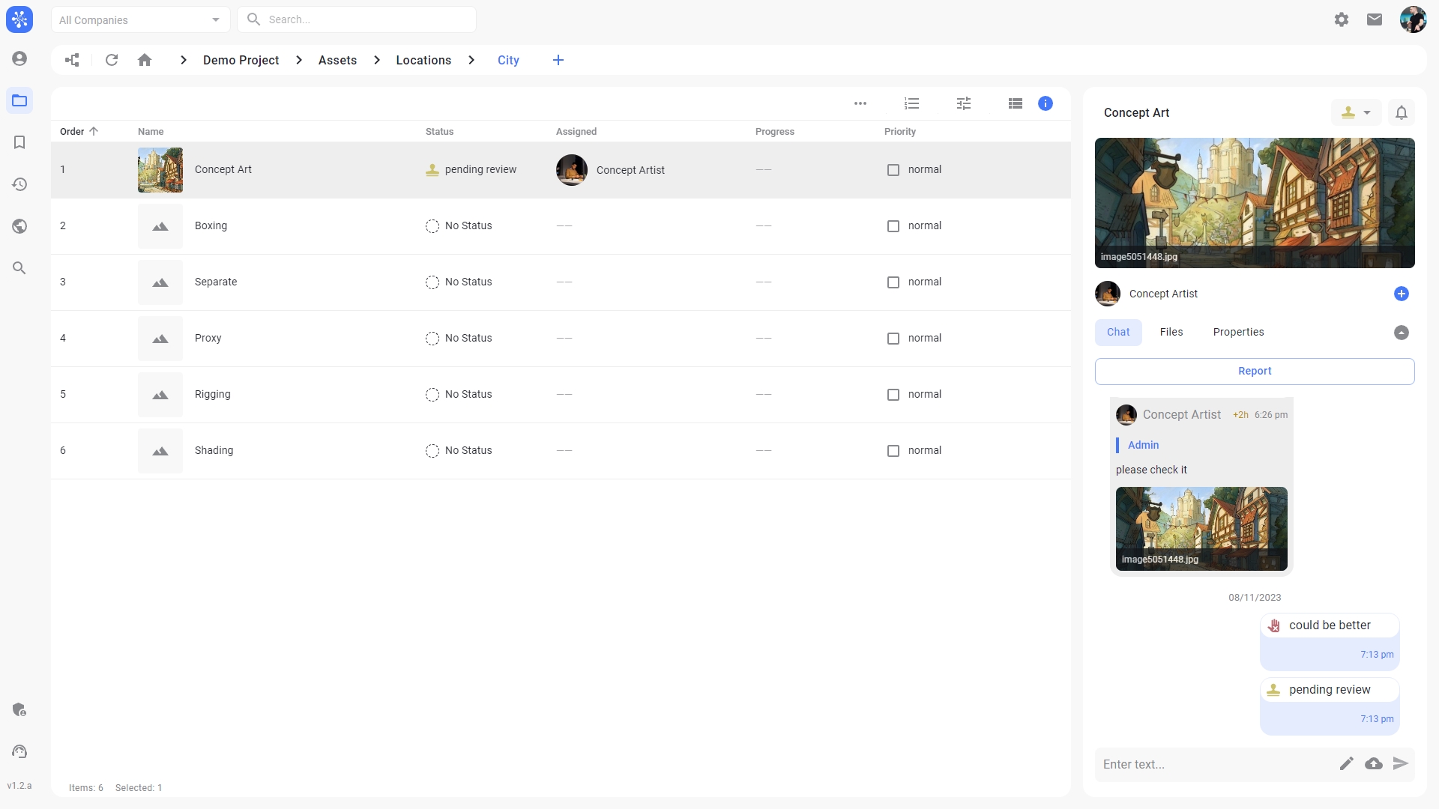Toggle priority checkbox for Concept Art
Screen dimensions: 1439x809
(893, 170)
